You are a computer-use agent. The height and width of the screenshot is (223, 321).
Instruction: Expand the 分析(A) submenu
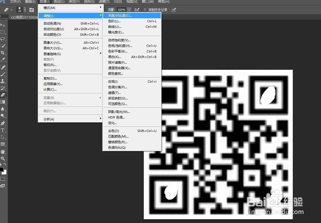(x=70, y=119)
